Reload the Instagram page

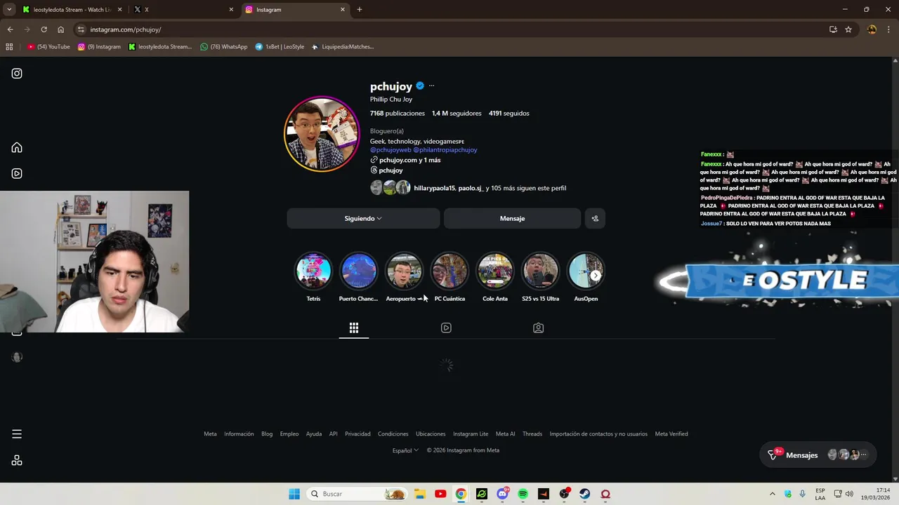pyautogui.click(x=44, y=29)
